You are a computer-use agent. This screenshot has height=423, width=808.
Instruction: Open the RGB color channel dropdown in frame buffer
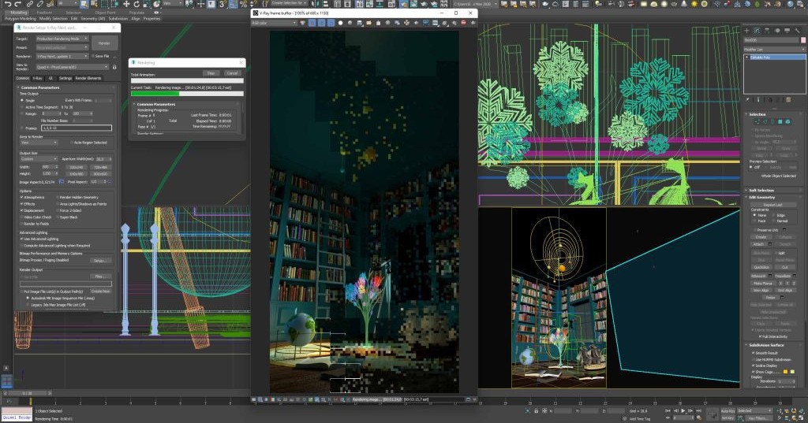274,23
